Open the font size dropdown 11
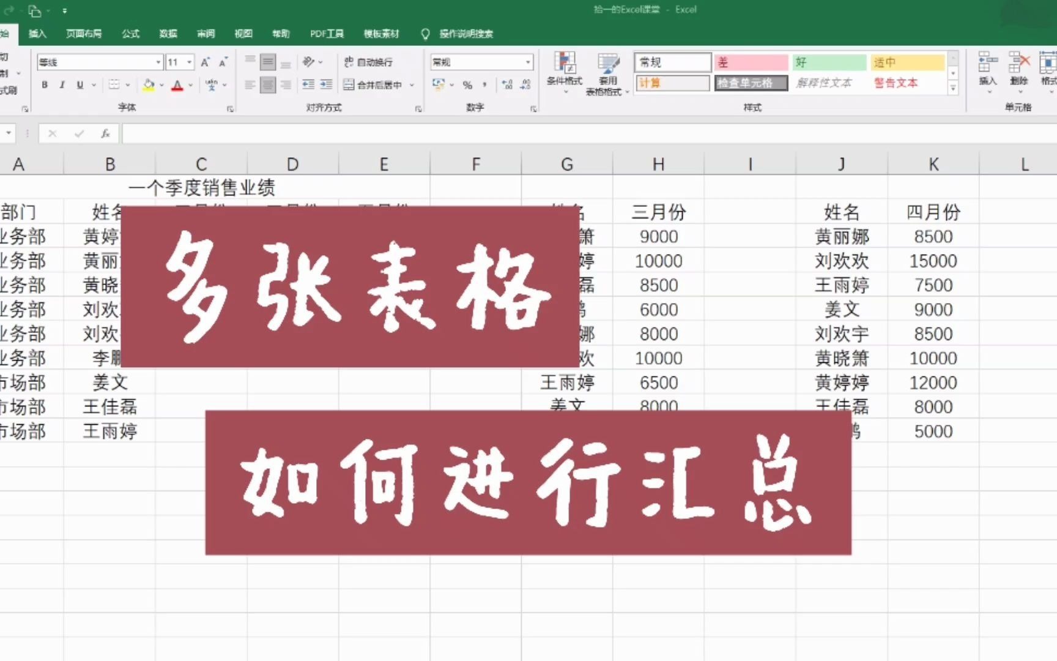Image resolution: width=1057 pixels, height=661 pixels. [x=190, y=62]
